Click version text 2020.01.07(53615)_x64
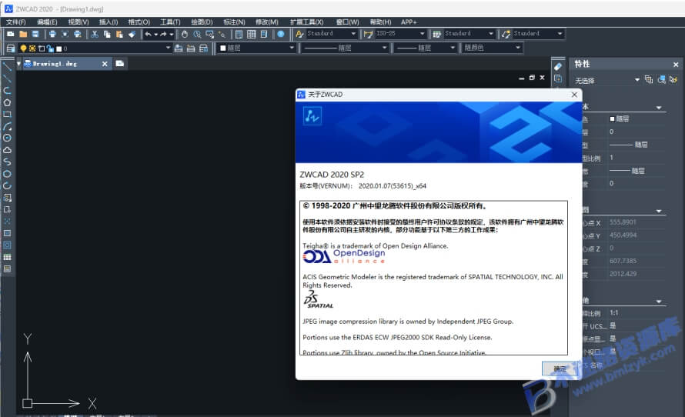The image size is (685, 417). [393, 186]
